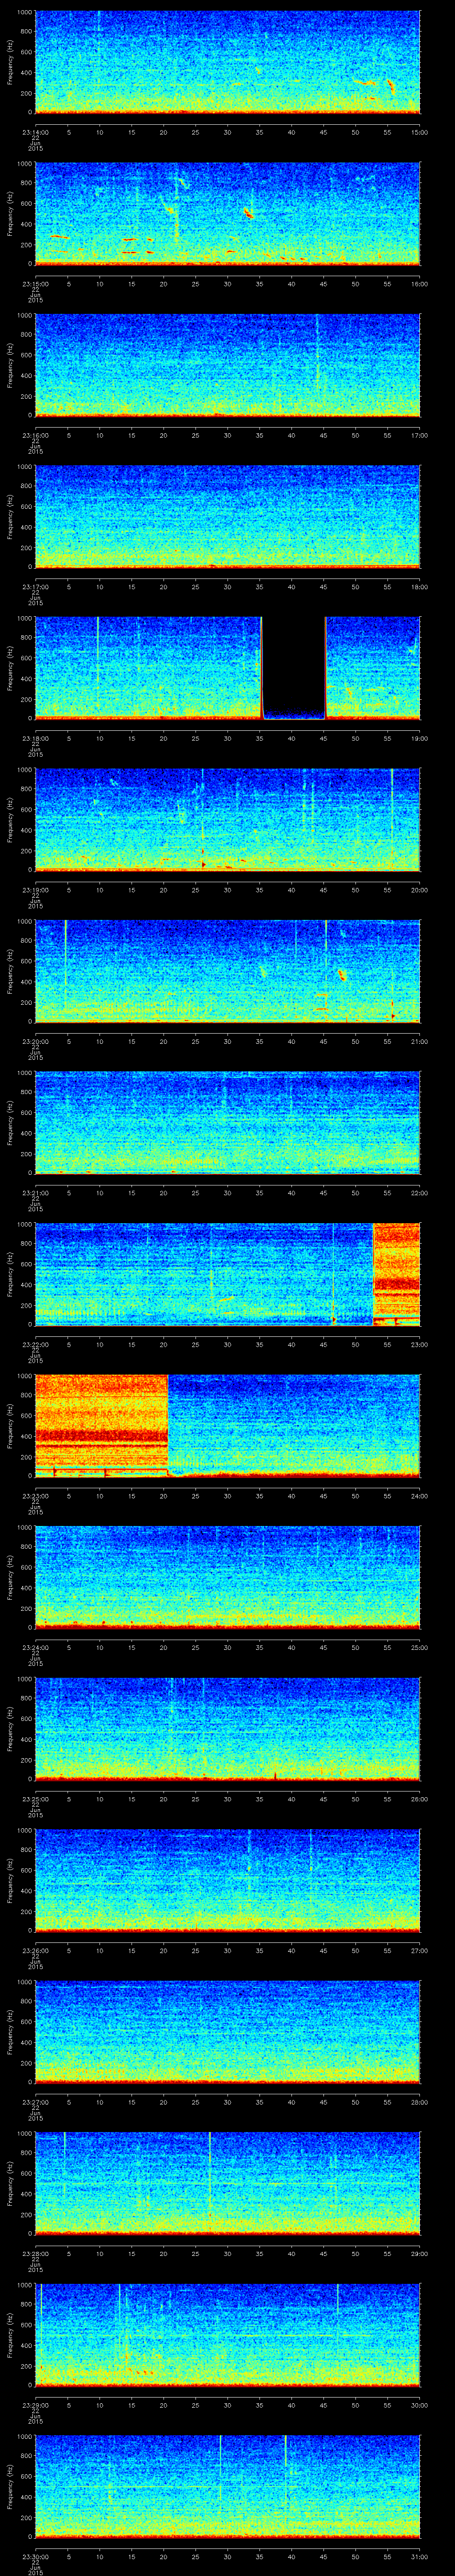
Task: Select the '19:00' end time label
Action: point(419,737)
